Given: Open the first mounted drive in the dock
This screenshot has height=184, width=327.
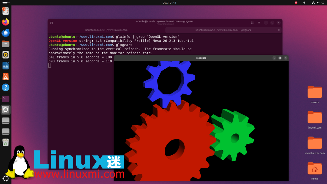Looking at the screenshot, I should pos(6,120).
